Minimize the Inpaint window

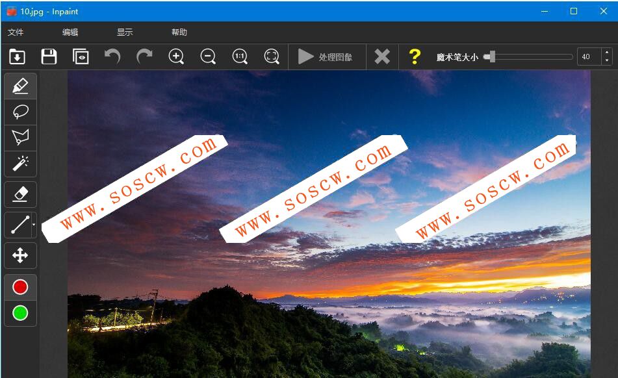click(545, 11)
